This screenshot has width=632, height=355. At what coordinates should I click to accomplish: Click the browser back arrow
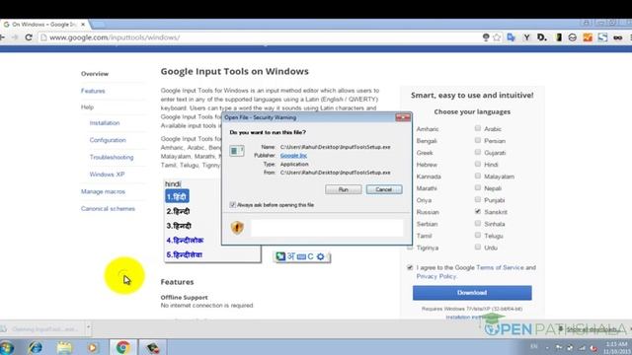coord(2,37)
